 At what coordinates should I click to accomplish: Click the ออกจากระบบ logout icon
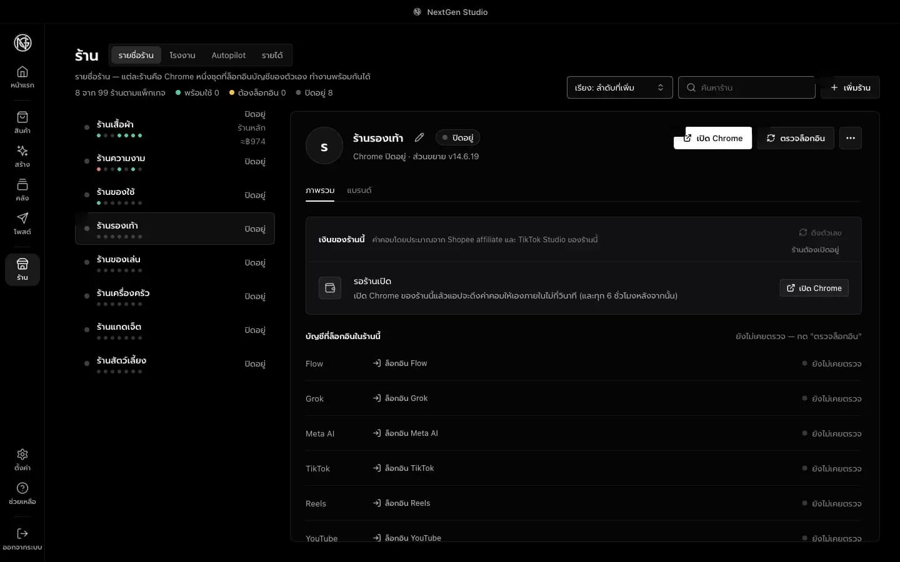(22, 539)
